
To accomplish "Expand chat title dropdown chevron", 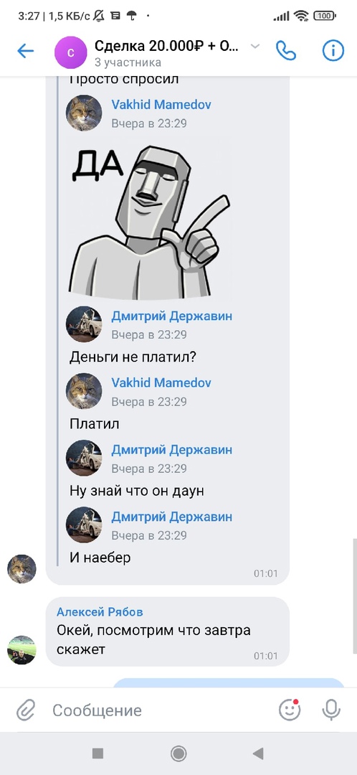I will pyautogui.click(x=255, y=47).
